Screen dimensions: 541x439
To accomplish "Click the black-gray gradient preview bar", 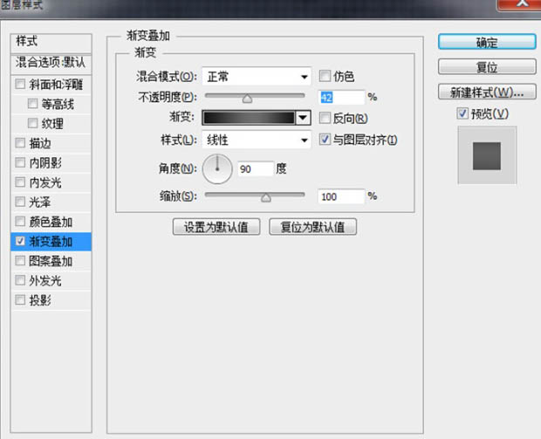I will coord(249,118).
